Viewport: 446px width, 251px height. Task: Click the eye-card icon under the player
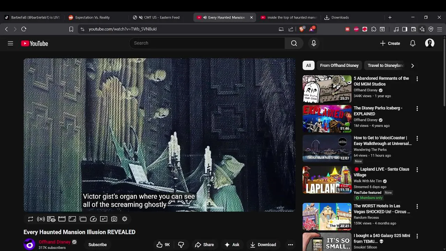[51, 219]
